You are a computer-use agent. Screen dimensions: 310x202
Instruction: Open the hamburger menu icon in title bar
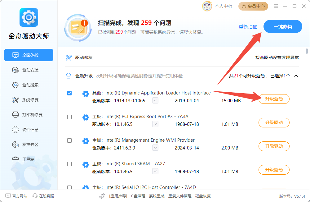point(276,6)
